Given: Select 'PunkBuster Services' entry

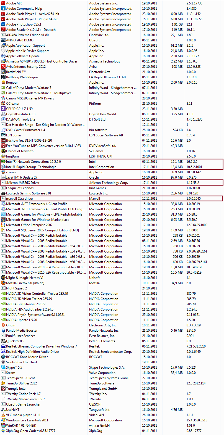Looking at the screenshot, I should coord(21,336).
